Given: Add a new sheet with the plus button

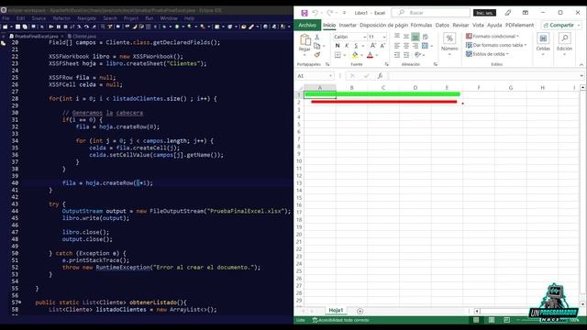Looking at the screenshot, I should click(x=360, y=311).
